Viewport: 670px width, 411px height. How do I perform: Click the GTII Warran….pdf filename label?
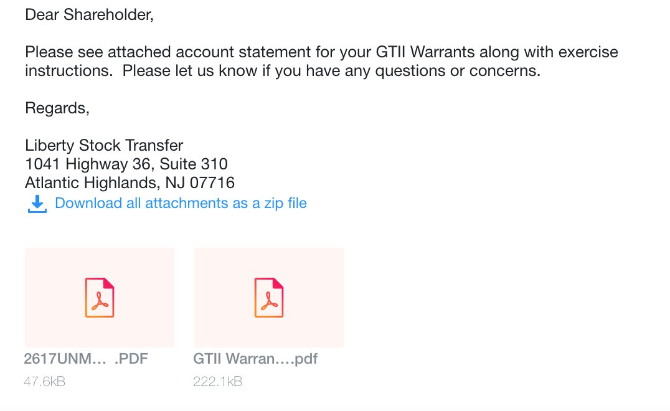[255, 359]
